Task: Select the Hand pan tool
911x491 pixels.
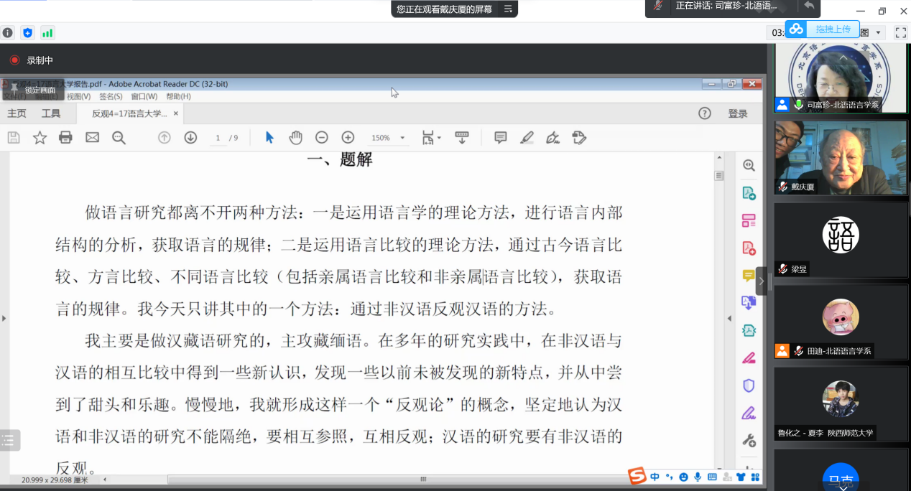Action: coord(295,138)
